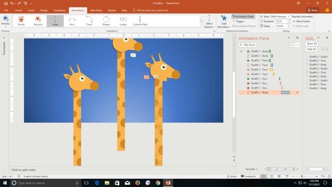Open the Review tab
Image resolution: width=332 pixels, height=187 pixels.
coord(112,10)
